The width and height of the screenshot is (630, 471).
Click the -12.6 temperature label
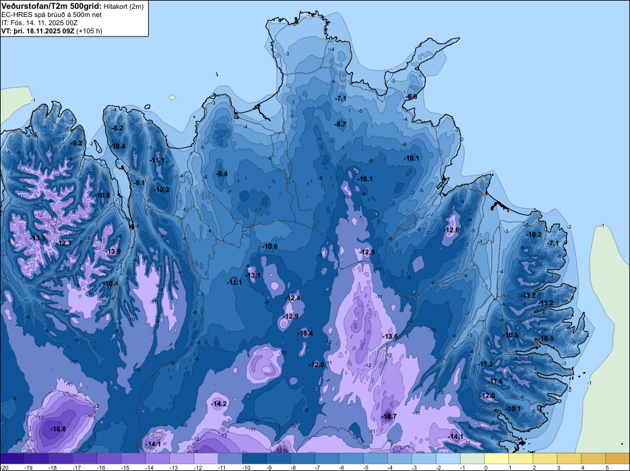[x=452, y=230]
